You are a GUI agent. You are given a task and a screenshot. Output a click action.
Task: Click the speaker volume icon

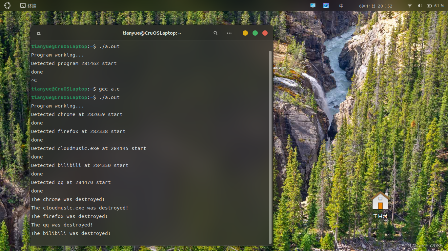pyautogui.click(x=419, y=6)
